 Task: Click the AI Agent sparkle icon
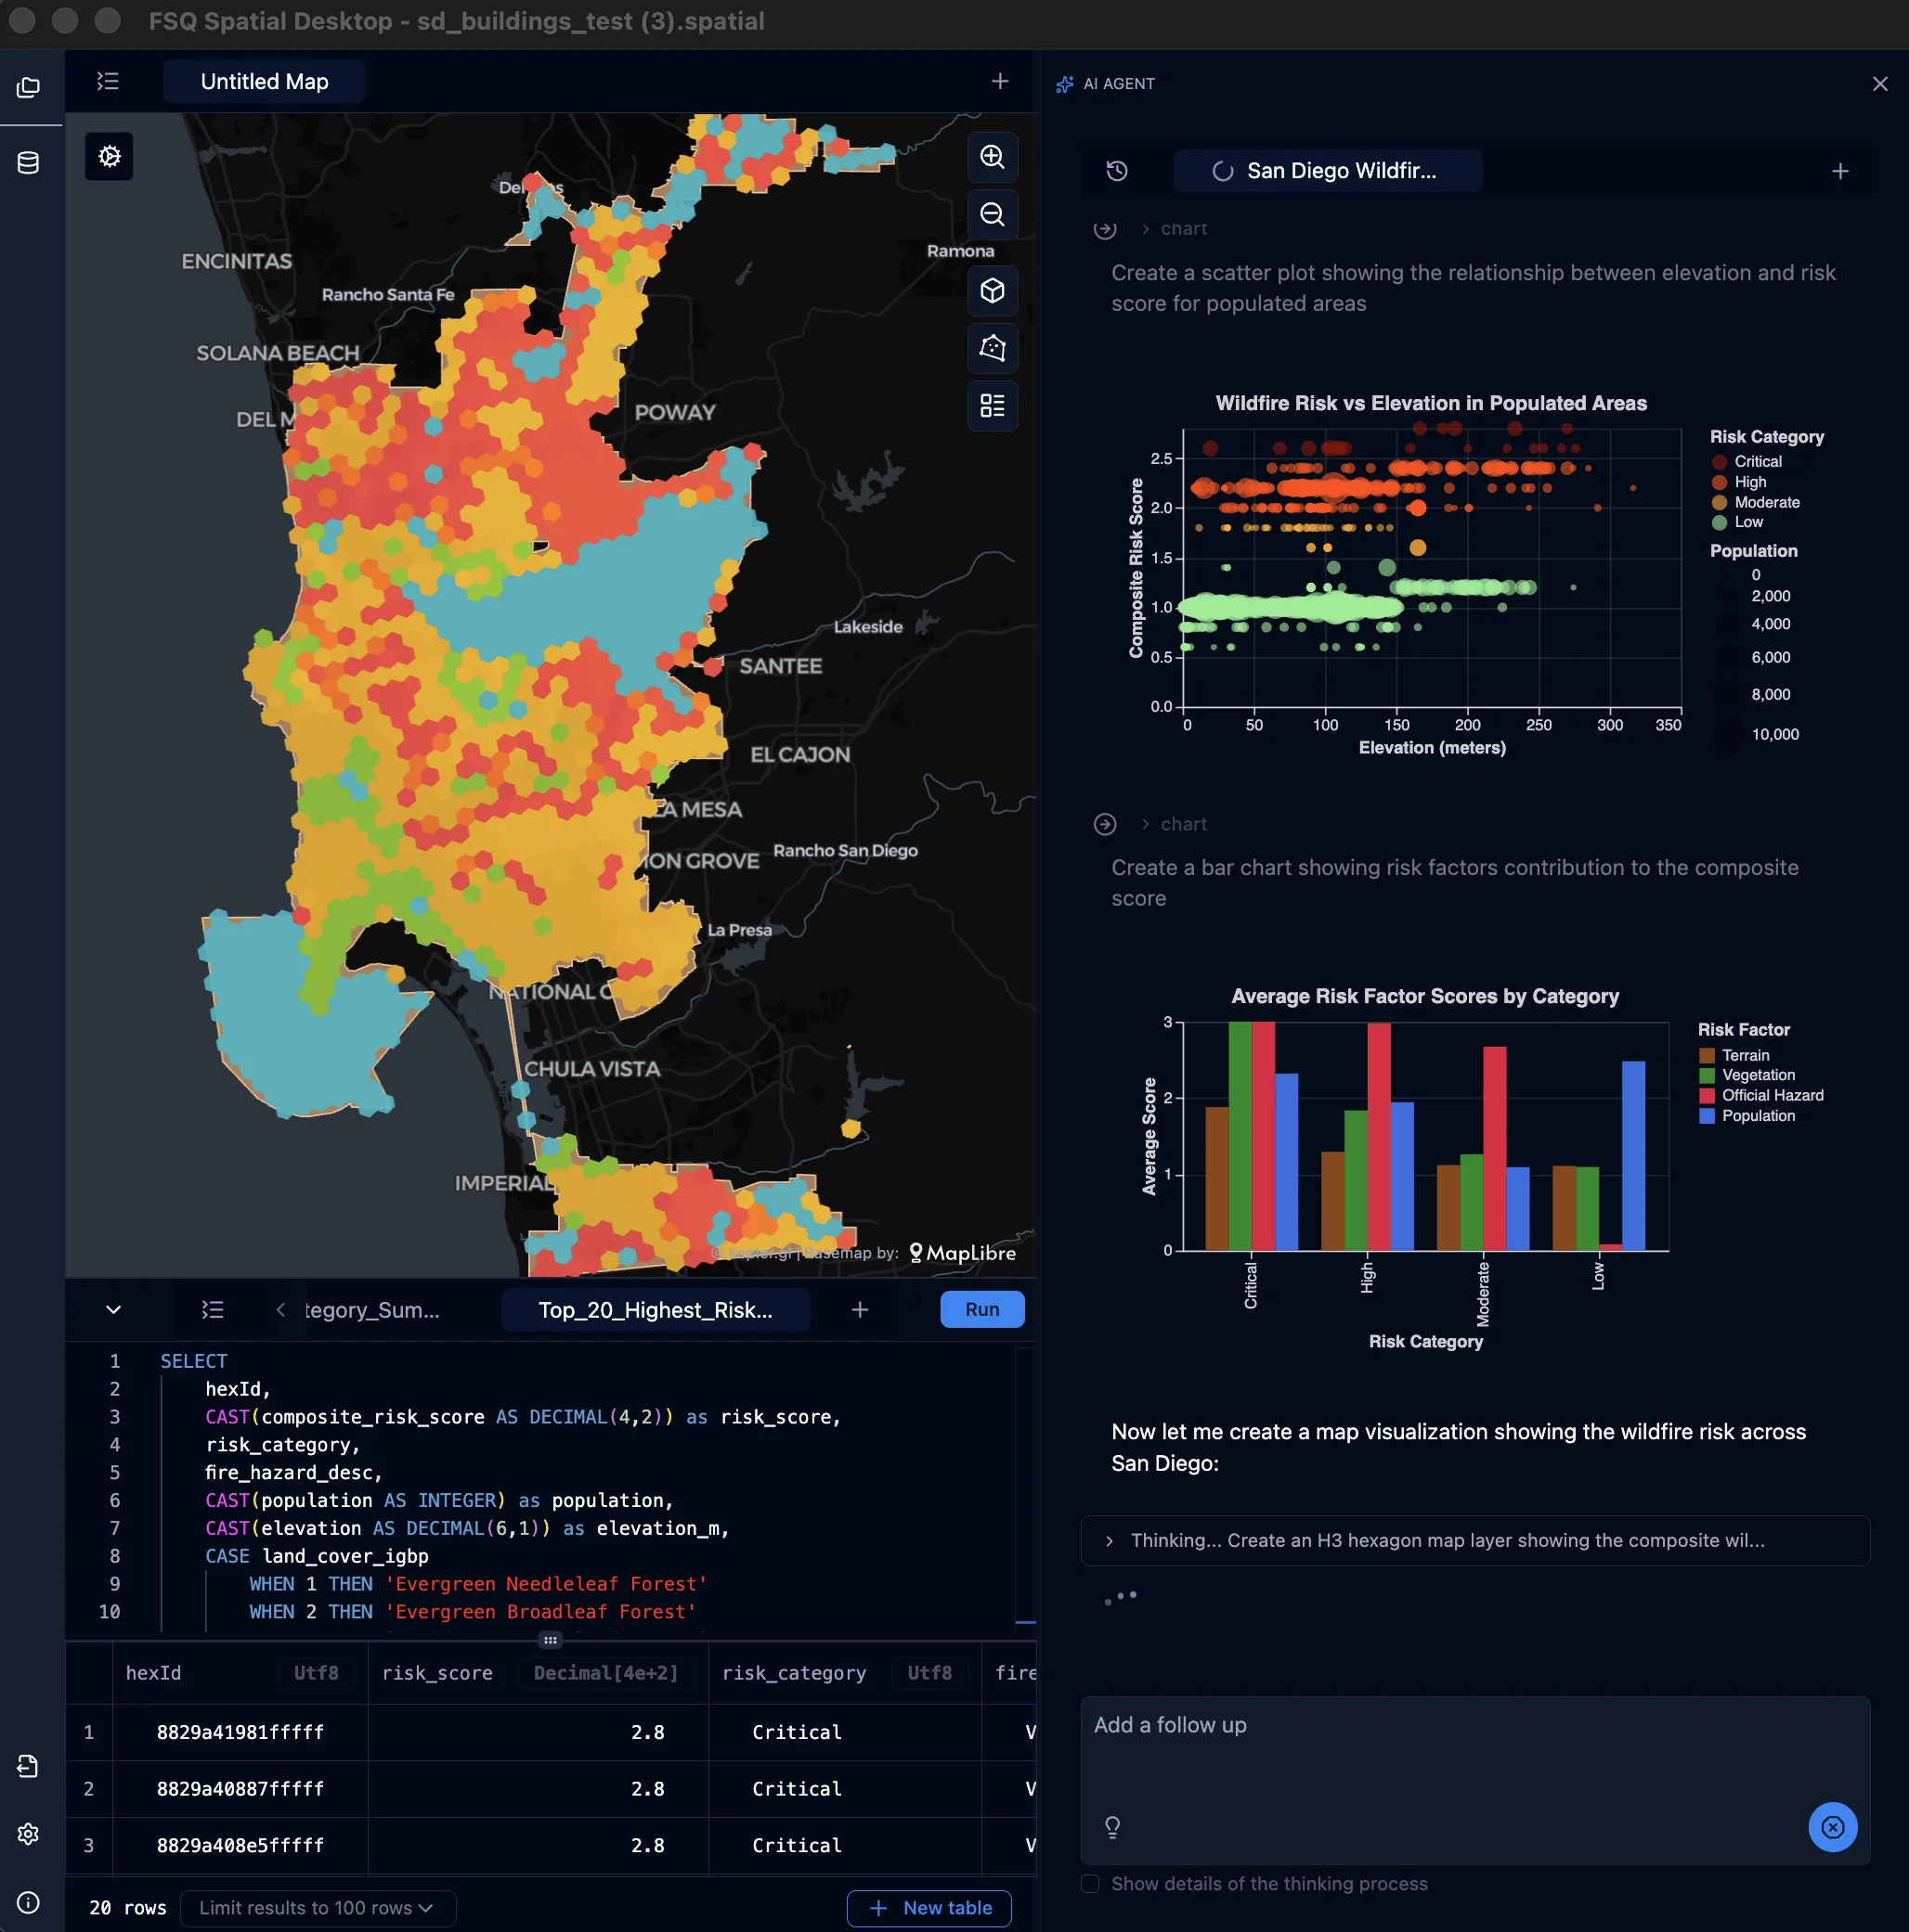click(x=1065, y=84)
